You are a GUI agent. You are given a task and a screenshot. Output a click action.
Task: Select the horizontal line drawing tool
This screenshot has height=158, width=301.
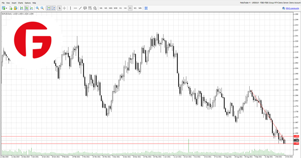click(x=75, y=8)
